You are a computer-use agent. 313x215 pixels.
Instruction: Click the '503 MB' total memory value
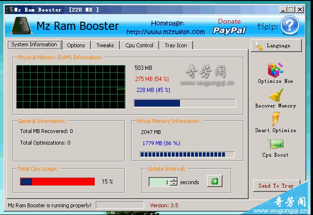[143, 68]
